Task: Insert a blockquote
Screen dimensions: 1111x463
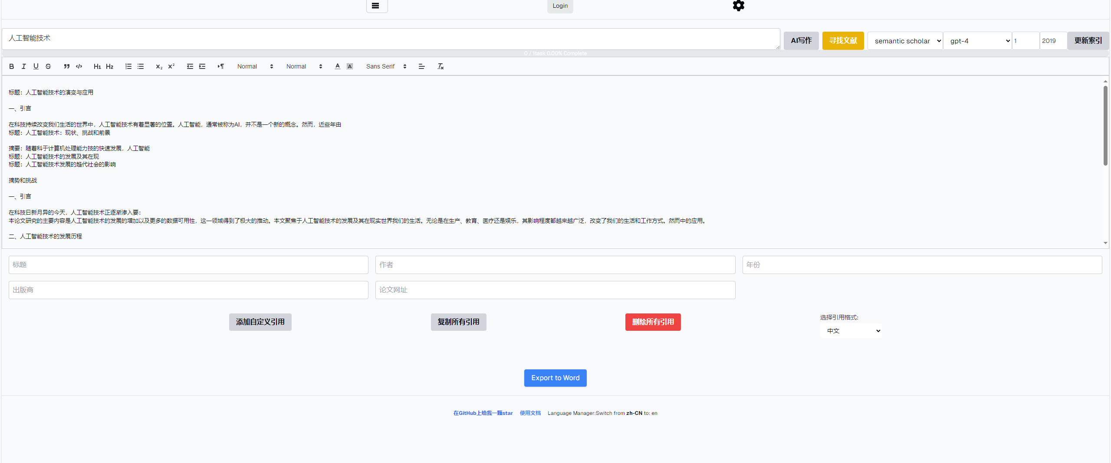Action: 66,66
